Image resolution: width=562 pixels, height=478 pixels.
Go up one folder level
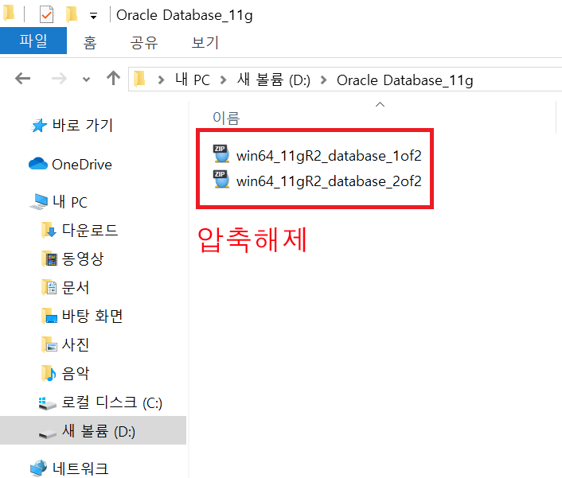tap(113, 78)
